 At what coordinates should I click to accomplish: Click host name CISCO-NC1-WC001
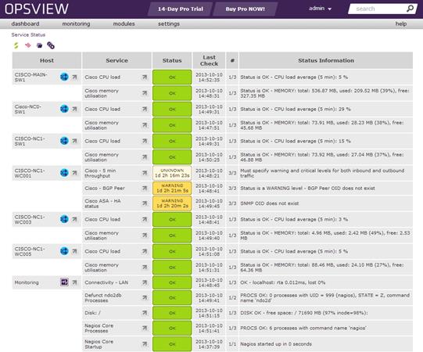(30, 173)
